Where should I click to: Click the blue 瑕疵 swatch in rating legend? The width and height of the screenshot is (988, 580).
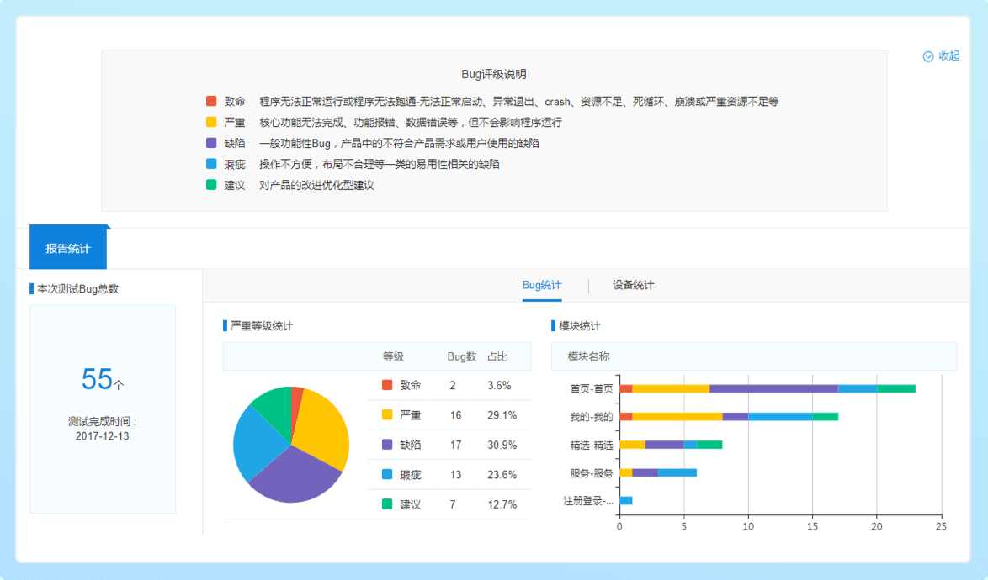[x=212, y=164]
